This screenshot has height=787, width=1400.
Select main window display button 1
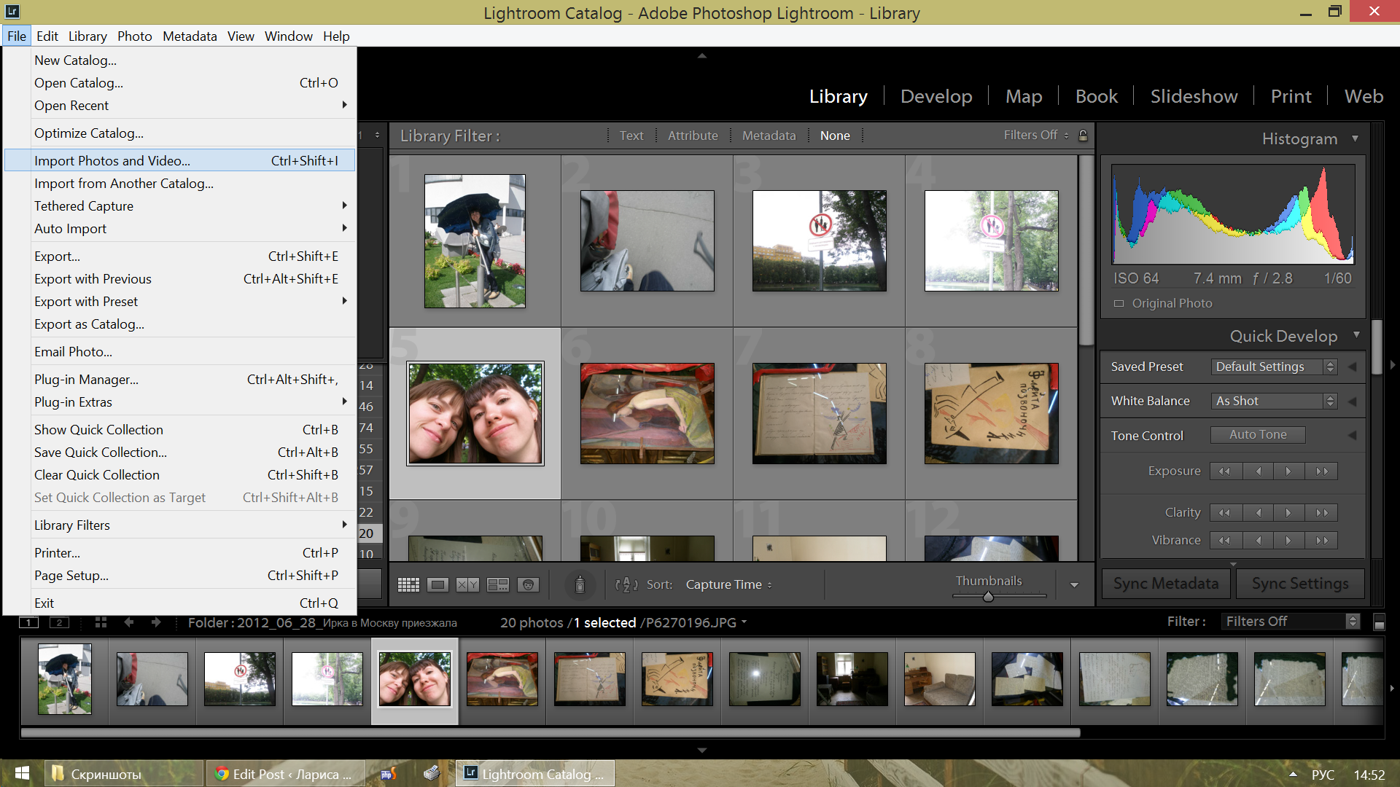pyautogui.click(x=28, y=622)
